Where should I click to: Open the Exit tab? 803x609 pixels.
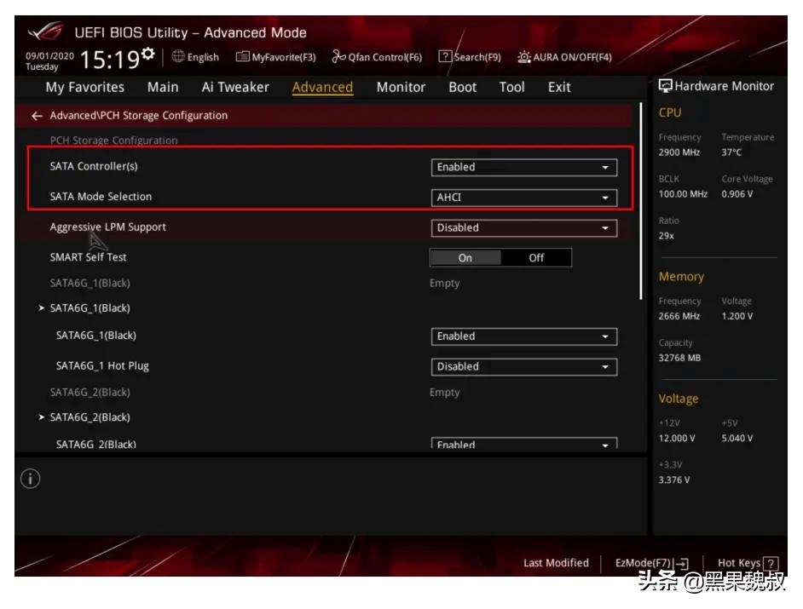(559, 88)
